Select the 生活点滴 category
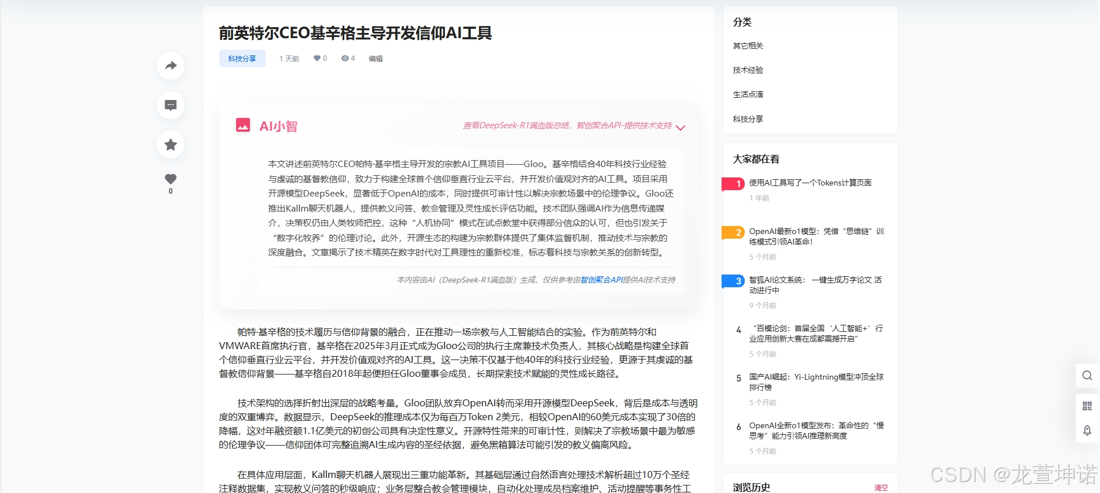The width and height of the screenshot is (1100, 493). [748, 94]
